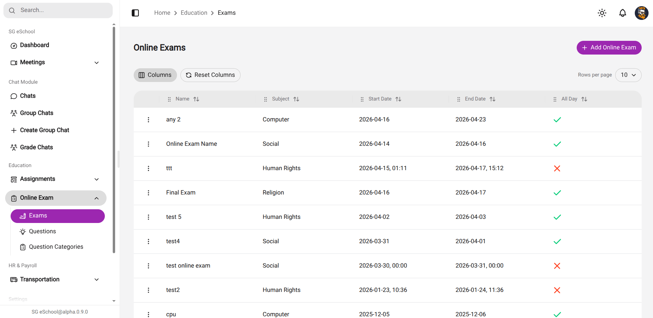Click All Day red cross for ttt

pyautogui.click(x=557, y=168)
